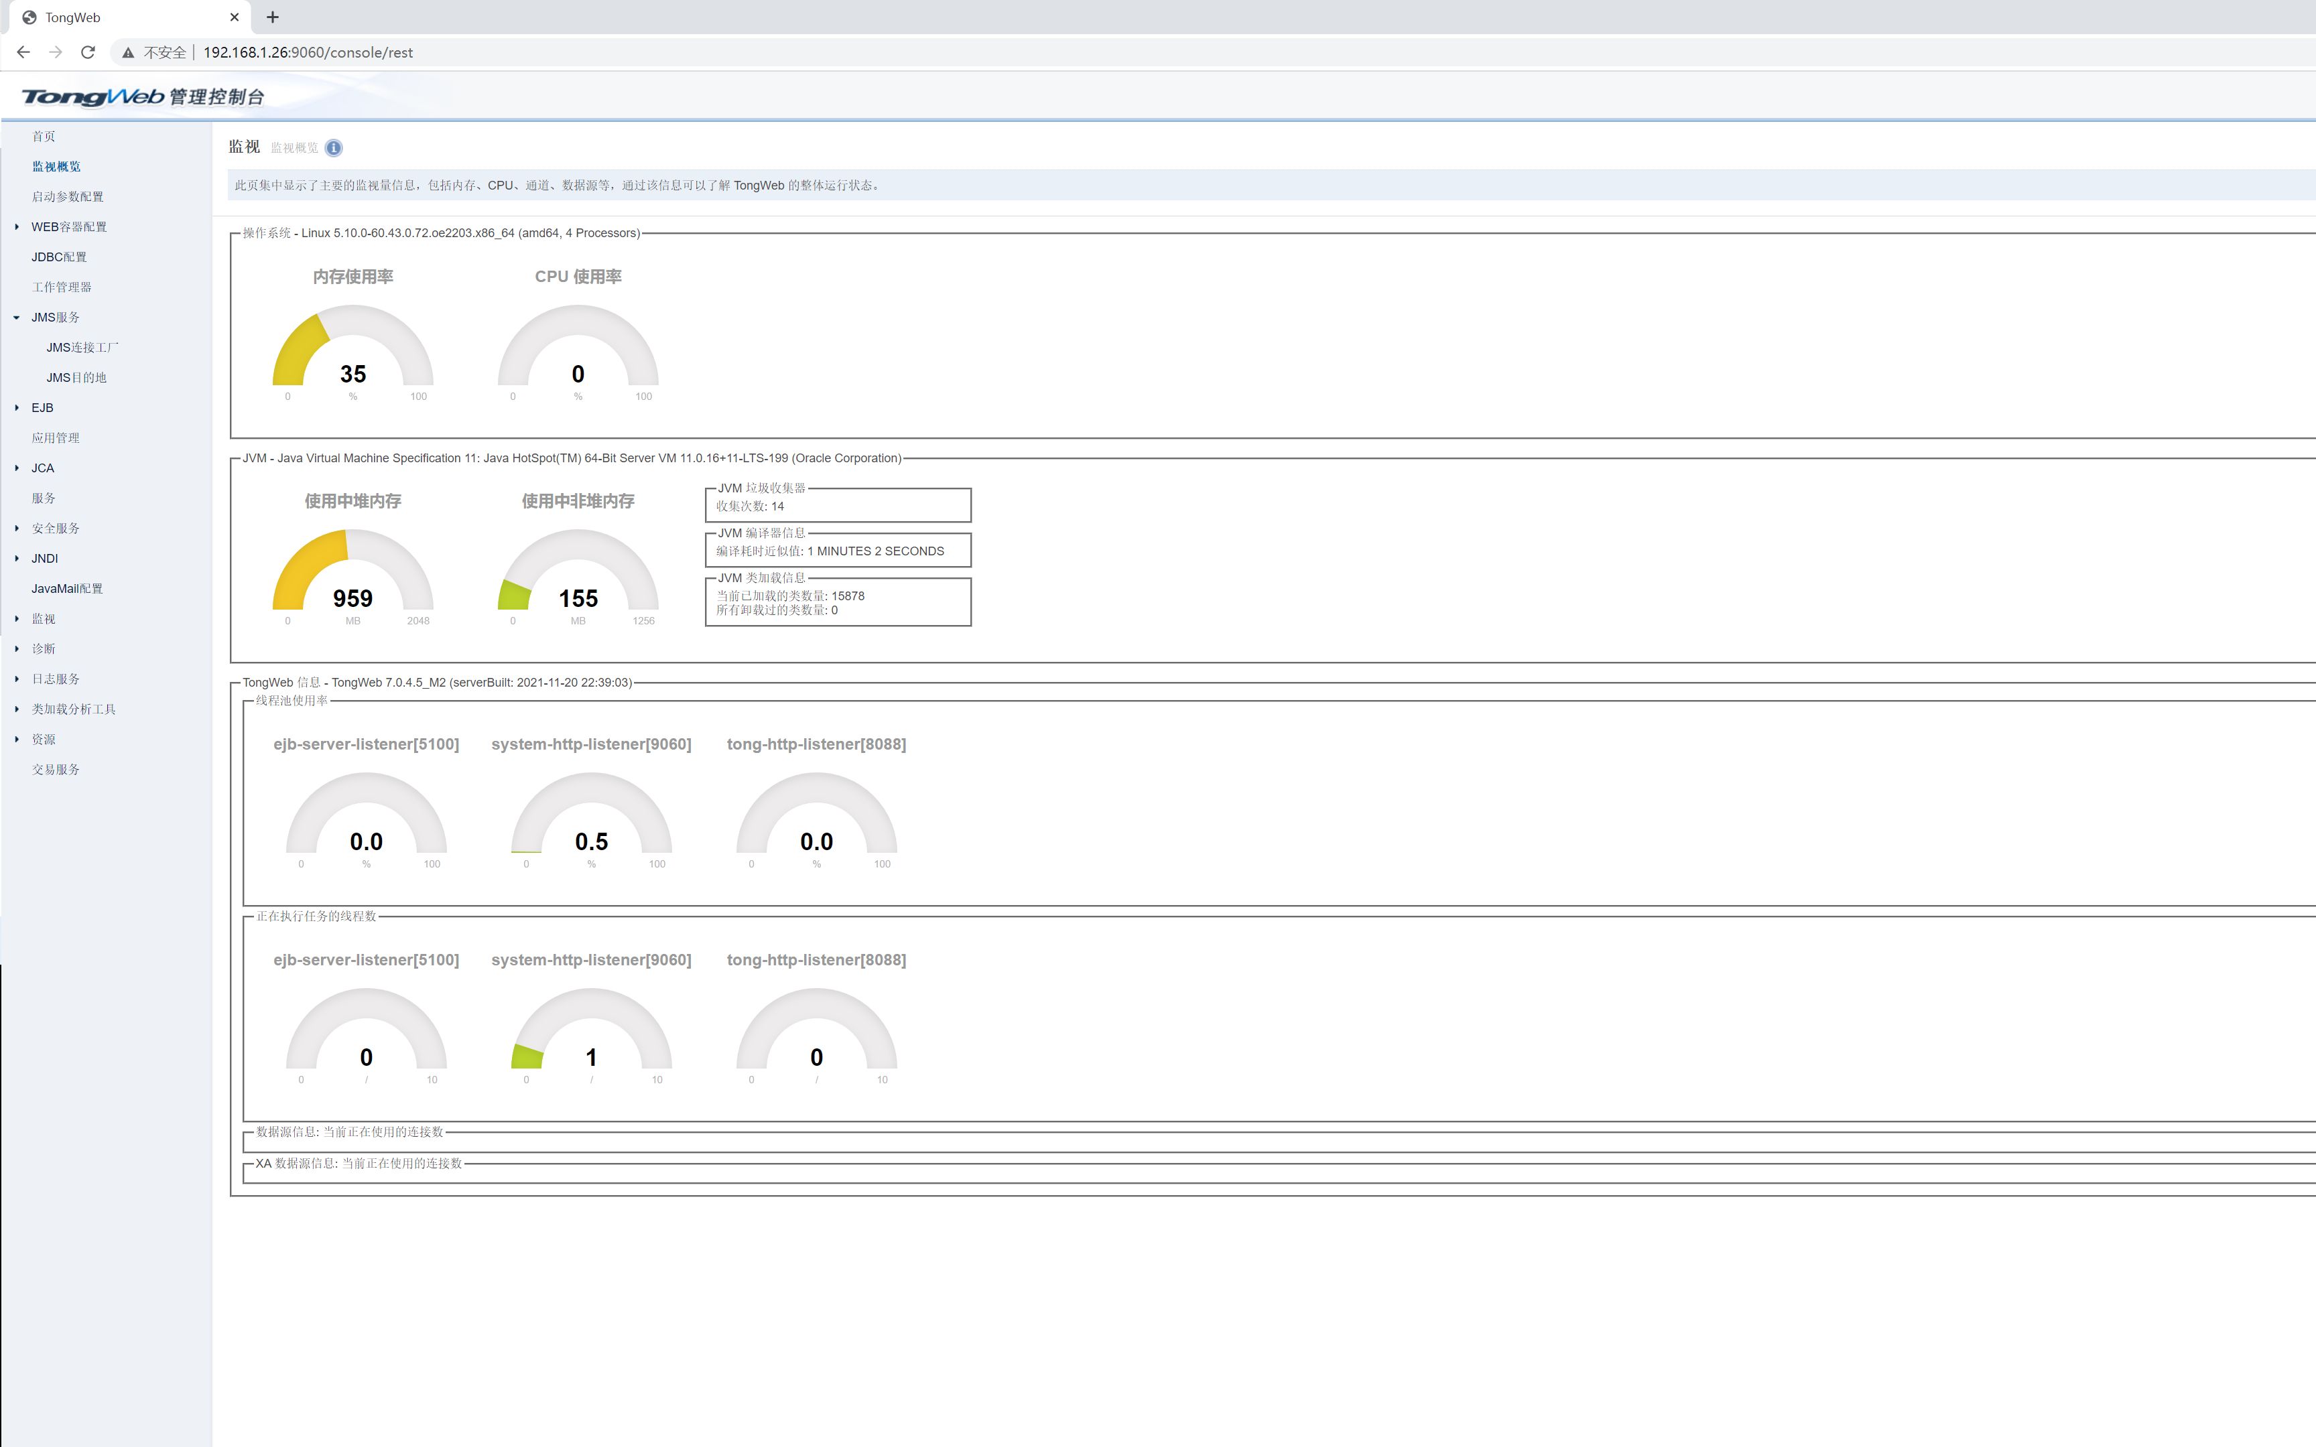Viewport: 2316px width, 1447px height.
Task: Open 首页 in the sidebar
Action: (43, 136)
